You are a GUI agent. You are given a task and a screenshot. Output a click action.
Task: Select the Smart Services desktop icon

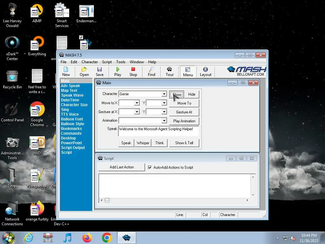[62, 15]
